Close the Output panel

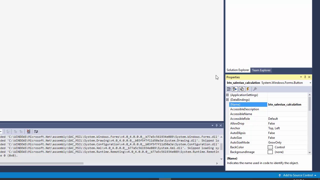pos(221,125)
